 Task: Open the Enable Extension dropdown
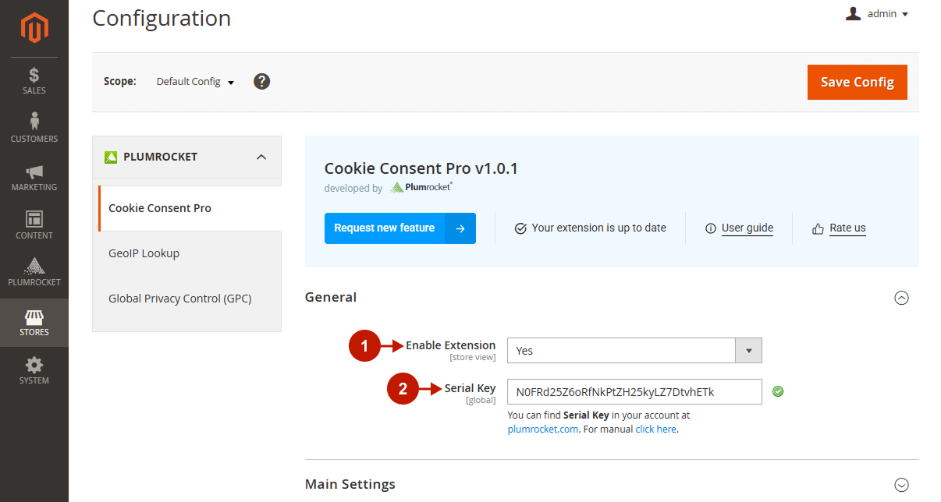point(634,351)
